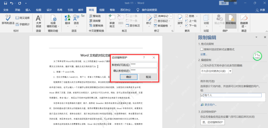The height and width of the screenshot is (128, 268).
Task: Open the ribbon display options icon
Action: (x=235, y=3)
